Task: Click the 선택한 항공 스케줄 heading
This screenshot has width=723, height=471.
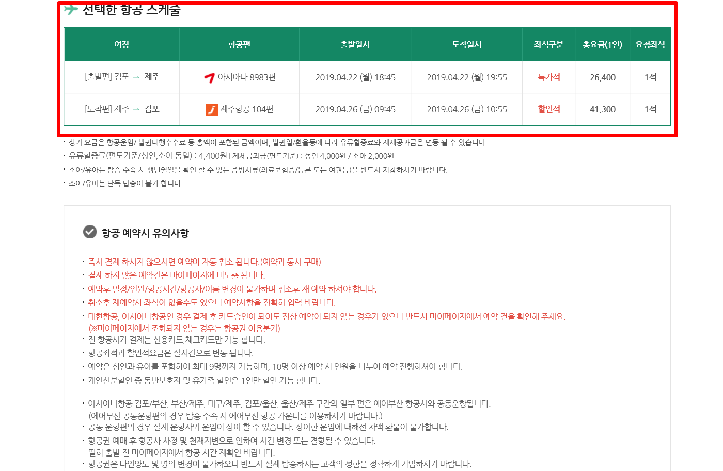Action: (132, 9)
